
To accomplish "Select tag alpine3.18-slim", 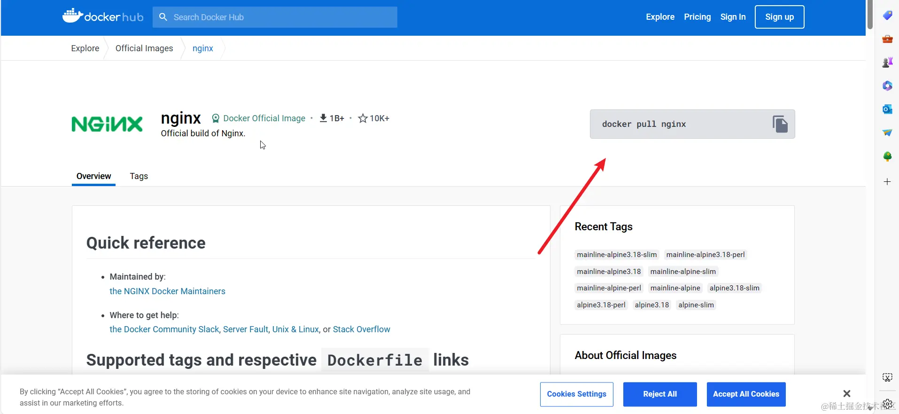I will pyautogui.click(x=734, y=288).
